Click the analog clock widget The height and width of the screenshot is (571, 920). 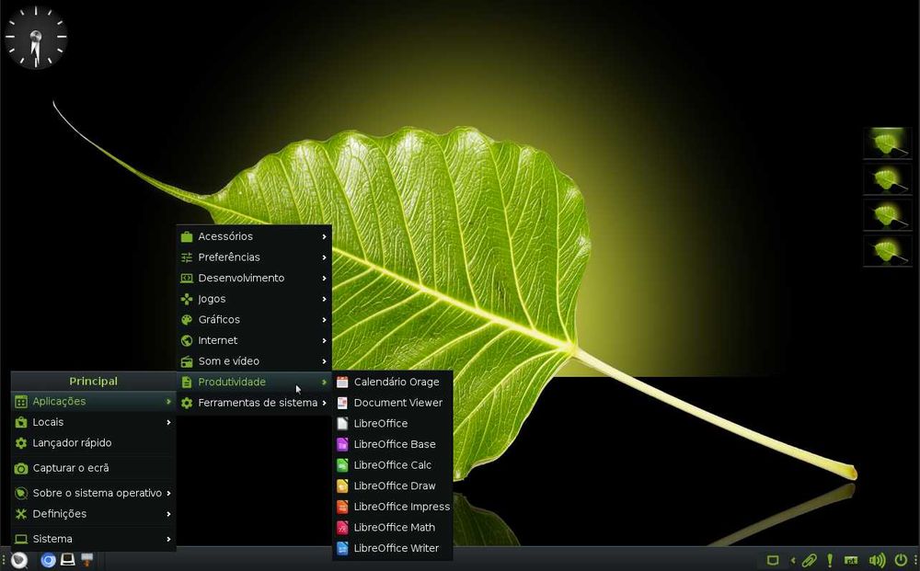point(36,37)
